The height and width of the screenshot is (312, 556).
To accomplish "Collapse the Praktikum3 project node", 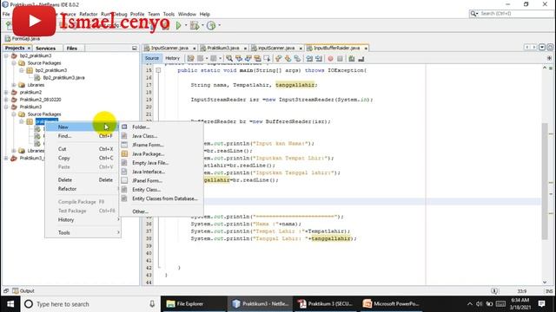I will tap(6, 107).
